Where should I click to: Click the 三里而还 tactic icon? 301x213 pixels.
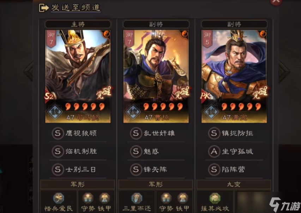click(137, 198)
